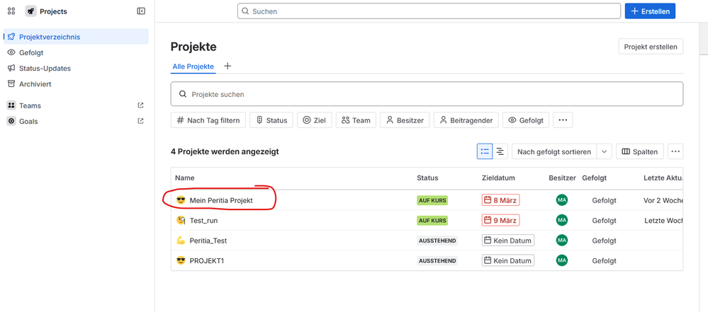Click the 8 März target date
Viewport: 708px width, 312px height.
(501, 200)
